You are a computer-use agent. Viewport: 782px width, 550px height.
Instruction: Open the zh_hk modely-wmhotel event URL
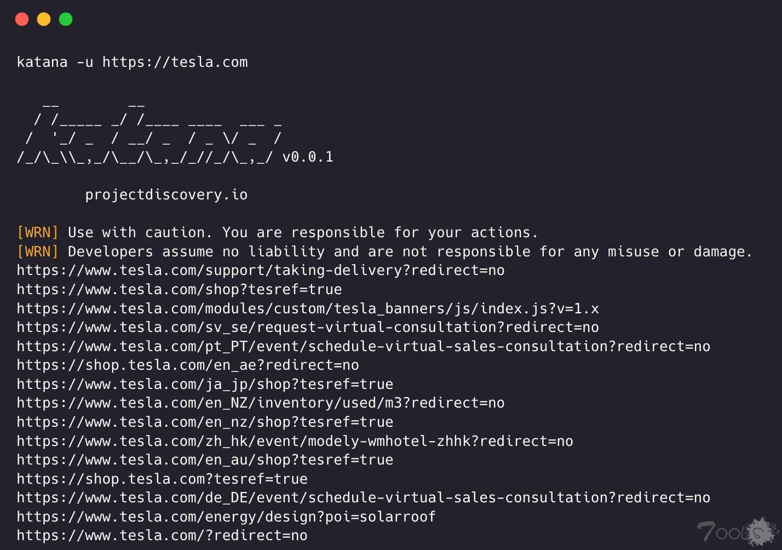pyautogui.click(x=295, y=441)
